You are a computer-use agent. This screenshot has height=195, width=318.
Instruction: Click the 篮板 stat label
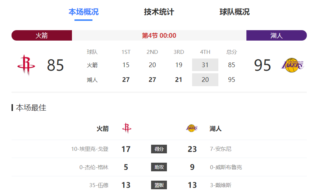[x=159, y=185]
